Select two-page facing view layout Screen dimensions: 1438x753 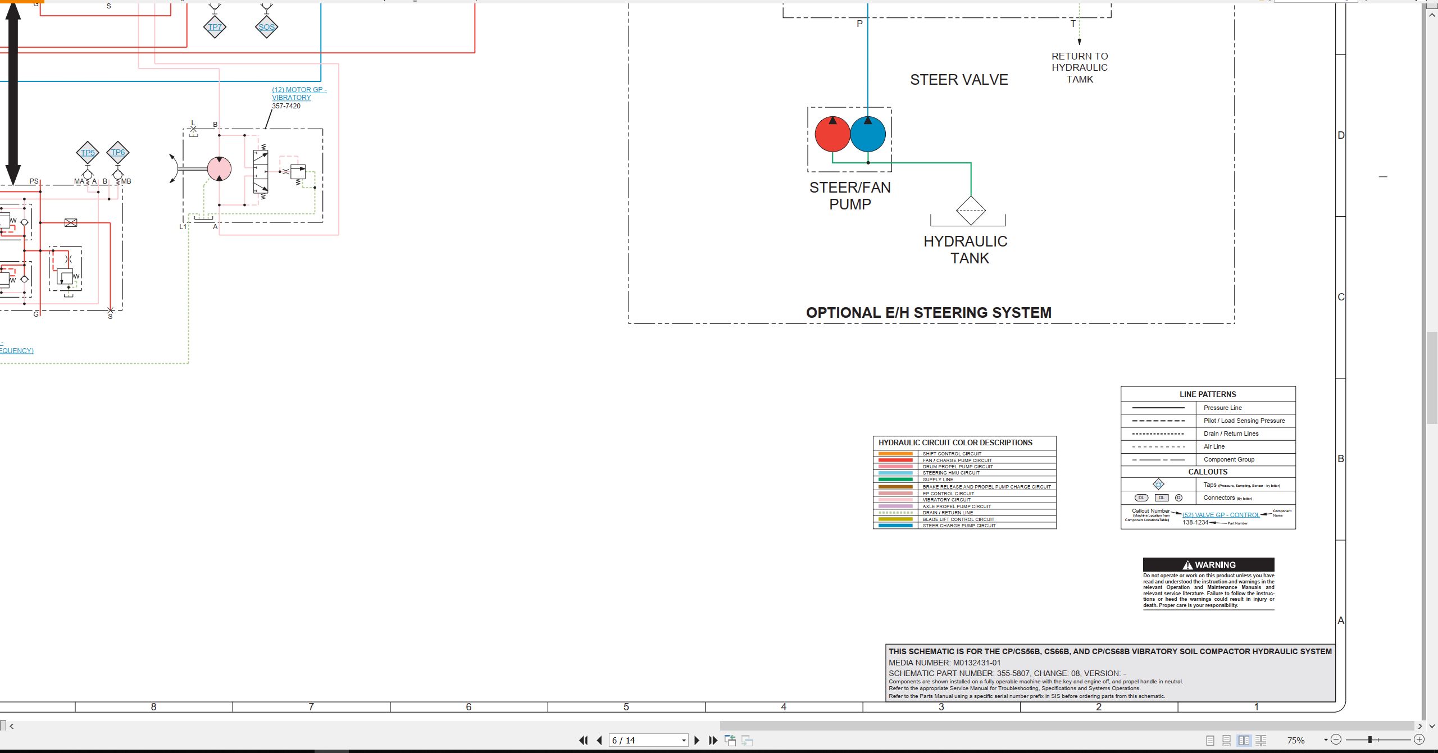(1244, 741)
